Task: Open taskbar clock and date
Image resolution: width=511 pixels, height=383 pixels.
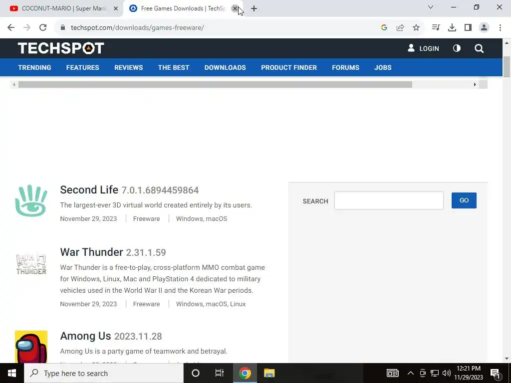Action: [469, 373]
